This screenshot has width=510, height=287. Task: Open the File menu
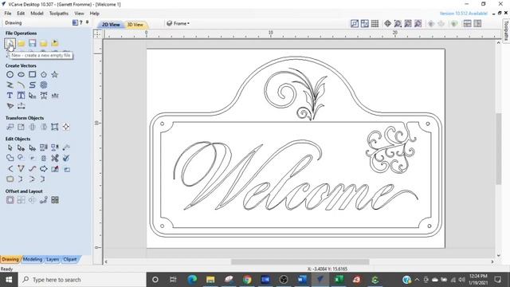[8, 14]
